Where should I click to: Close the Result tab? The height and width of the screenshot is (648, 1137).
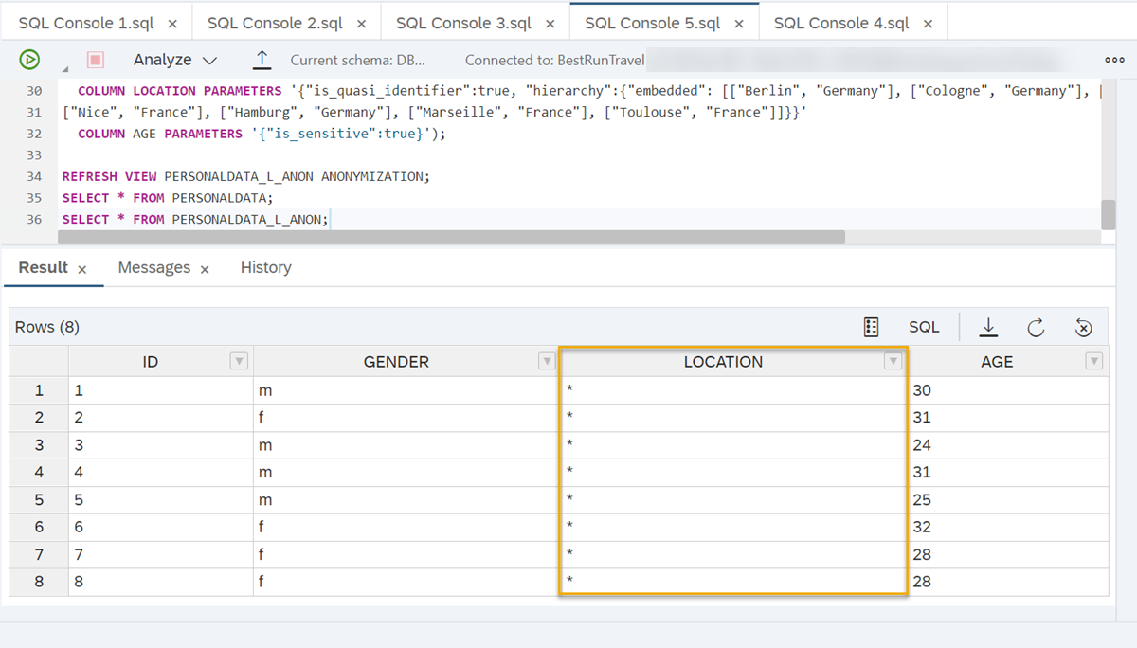[x=82, y=270]
